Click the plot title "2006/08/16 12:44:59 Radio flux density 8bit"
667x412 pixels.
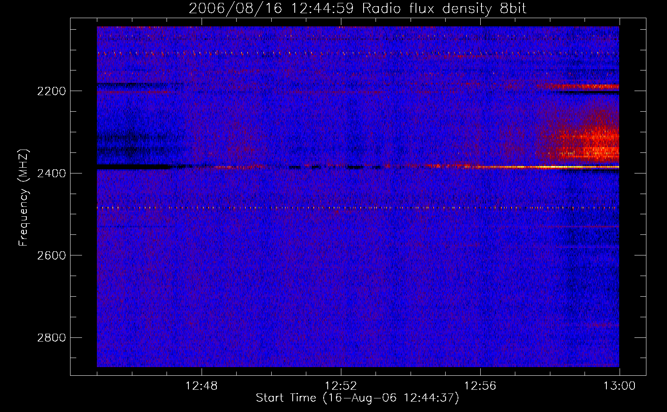click(357, 8)
